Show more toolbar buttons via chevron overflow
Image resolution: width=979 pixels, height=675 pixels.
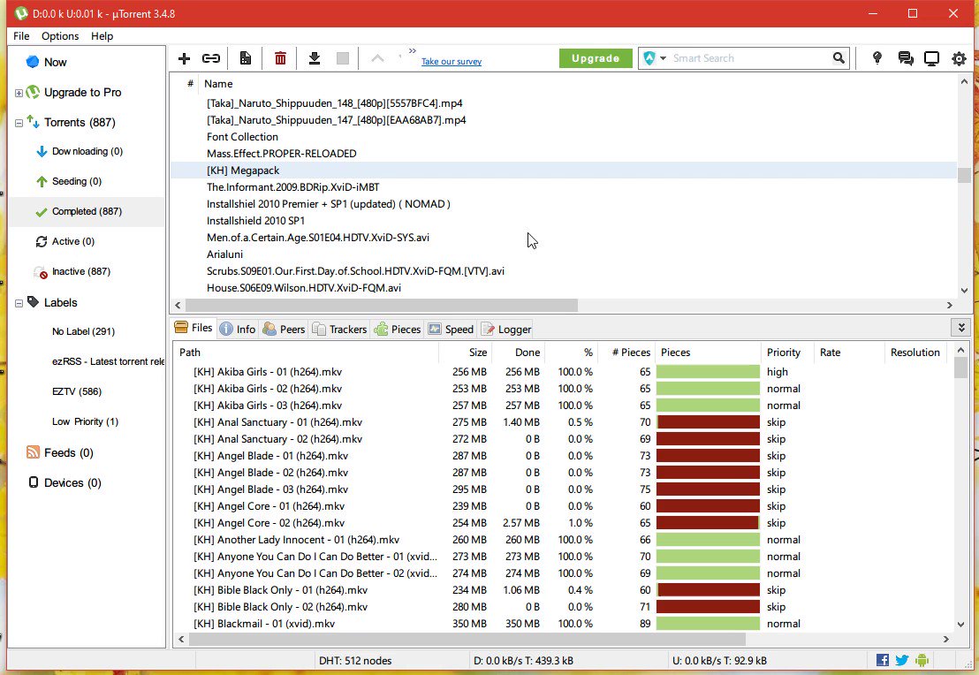(412, 50)
